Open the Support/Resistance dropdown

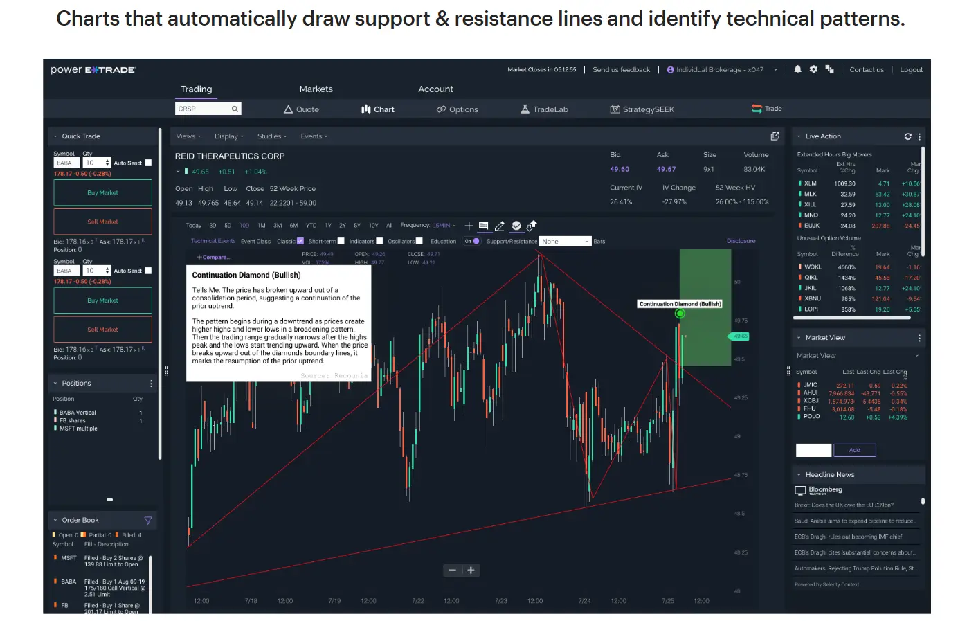(566, 242)
